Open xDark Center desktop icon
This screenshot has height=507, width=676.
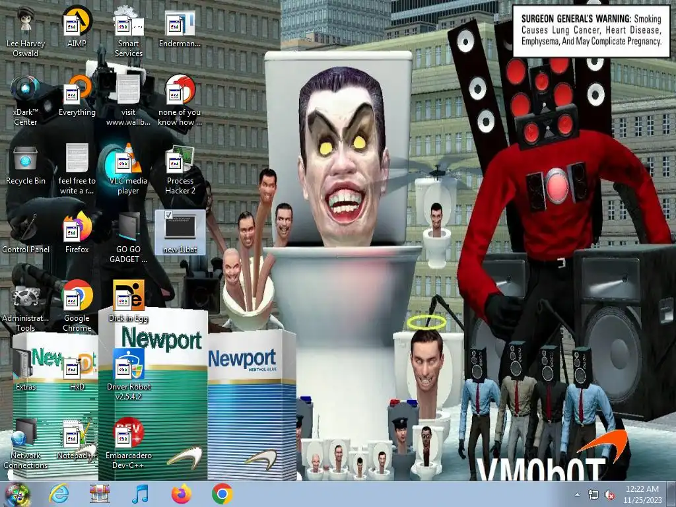point(26,101)
